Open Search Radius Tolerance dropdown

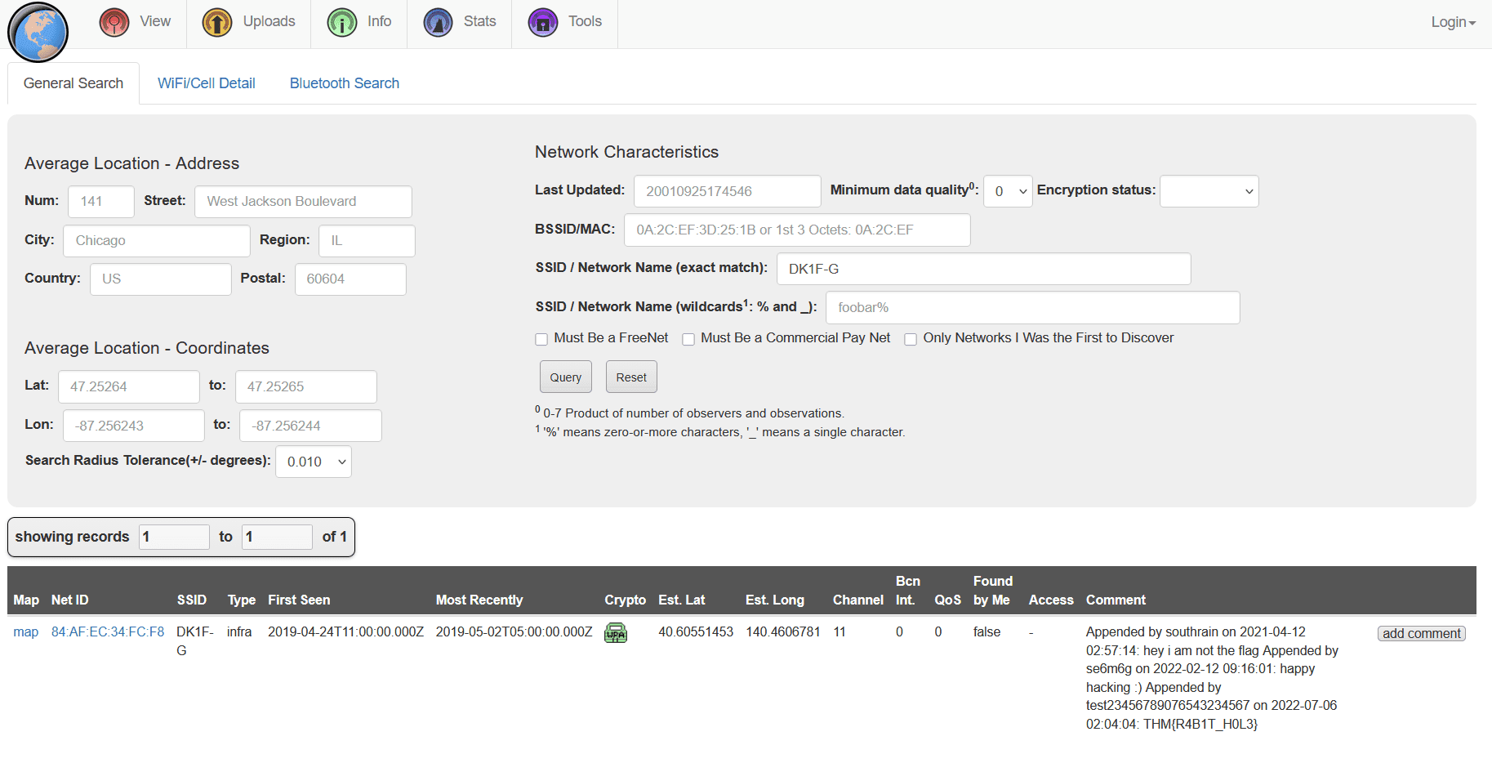pos(314,462)
